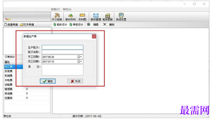
Task: Close the main application window
Action: 204,4
